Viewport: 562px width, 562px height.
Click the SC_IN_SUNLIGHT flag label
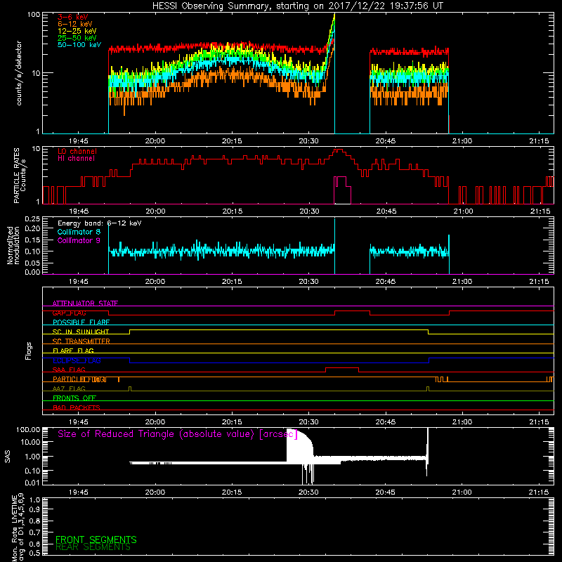pyautogui.click(x=81, y=332)
